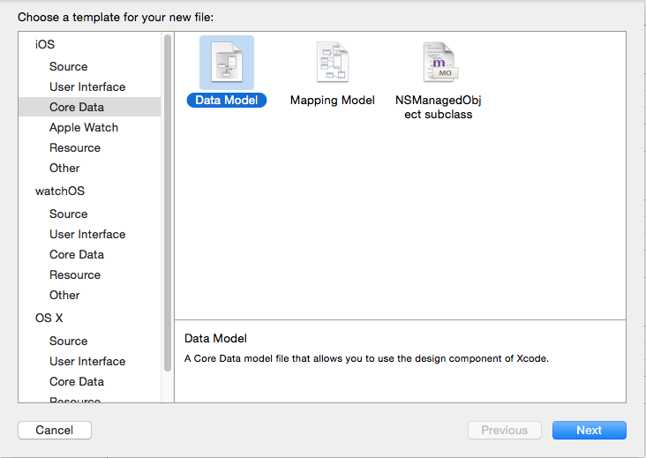Choose the Apple Watch category

(x=84, y=127)
